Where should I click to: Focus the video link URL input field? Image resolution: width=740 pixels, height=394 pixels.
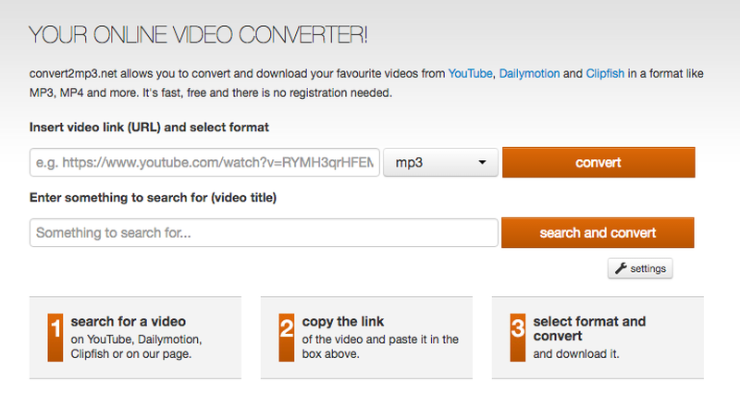204,163
